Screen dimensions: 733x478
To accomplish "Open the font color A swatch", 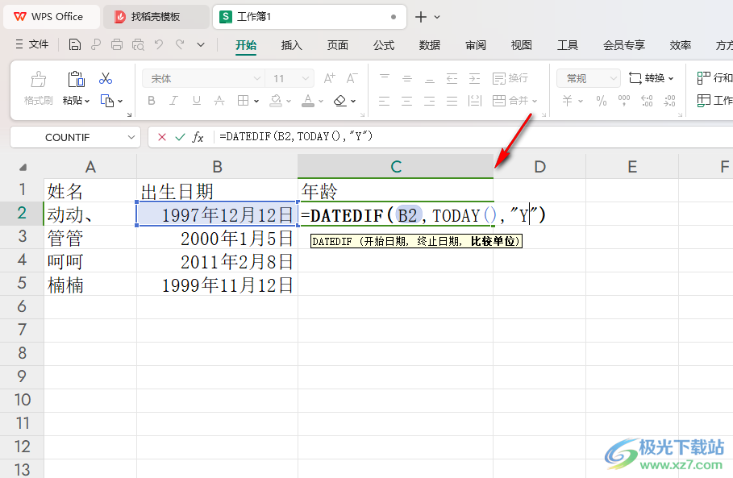I will point(308,101).
